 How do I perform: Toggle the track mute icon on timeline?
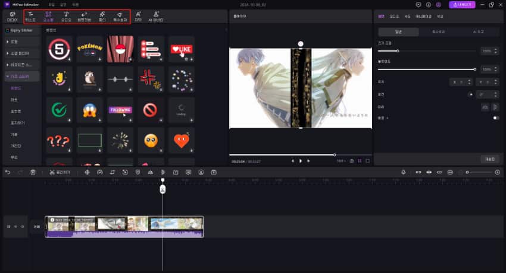tap(22, 226)
